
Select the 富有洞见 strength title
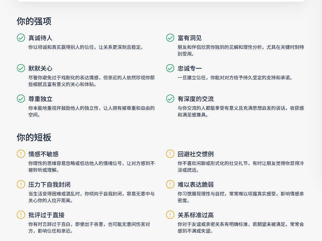click(x=190, y=38)
